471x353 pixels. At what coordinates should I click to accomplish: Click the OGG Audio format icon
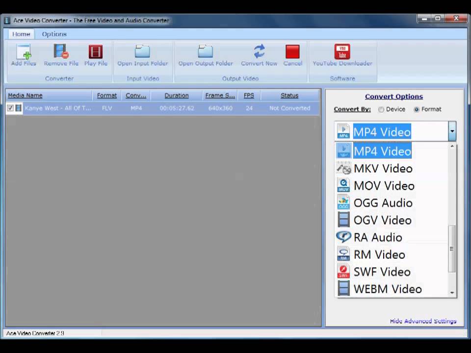[343, 202]
